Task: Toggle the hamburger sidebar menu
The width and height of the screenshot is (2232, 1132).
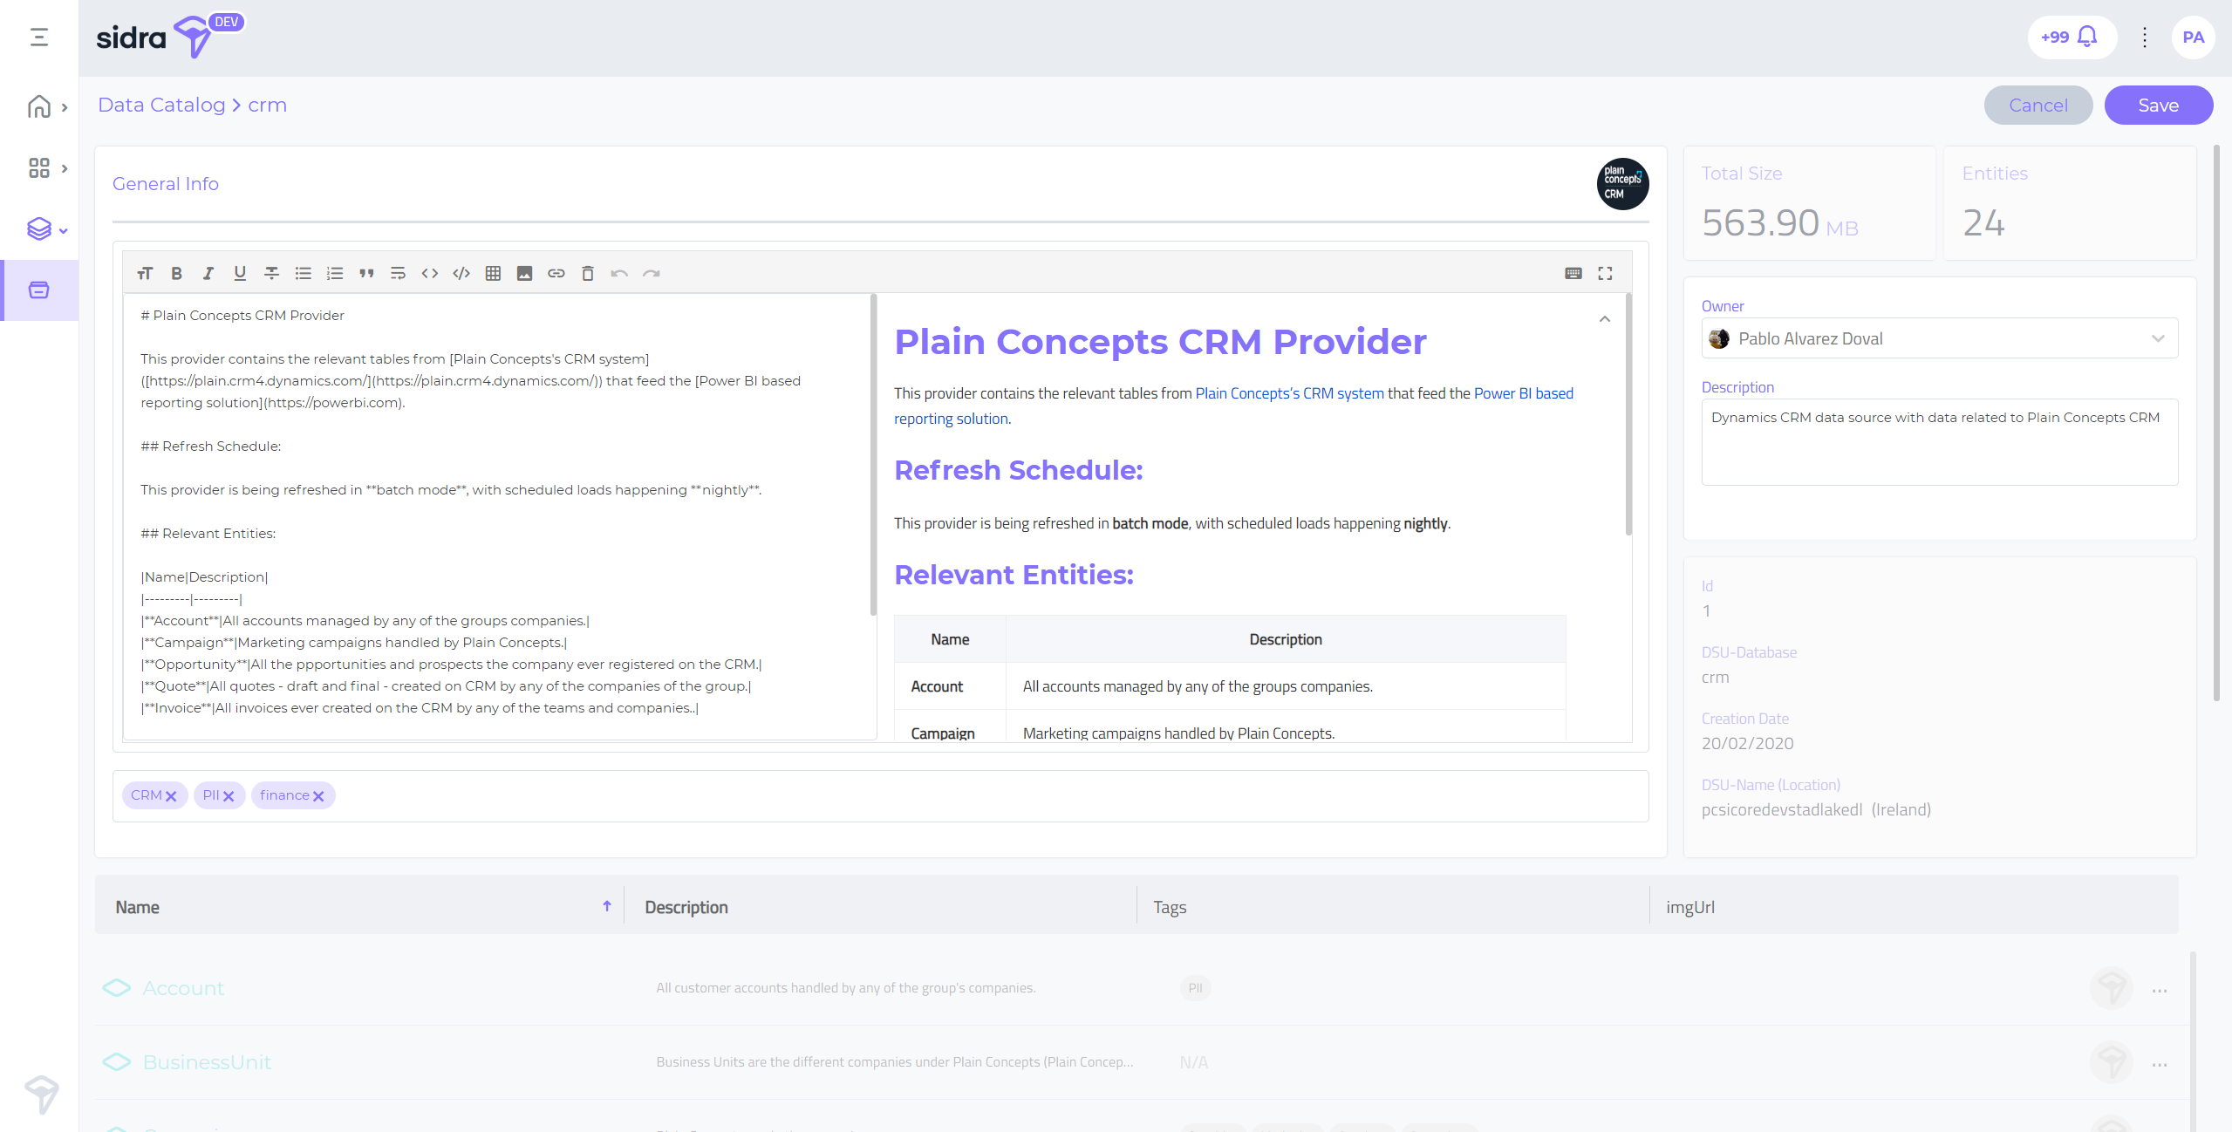Action: (x=38, y=37)
